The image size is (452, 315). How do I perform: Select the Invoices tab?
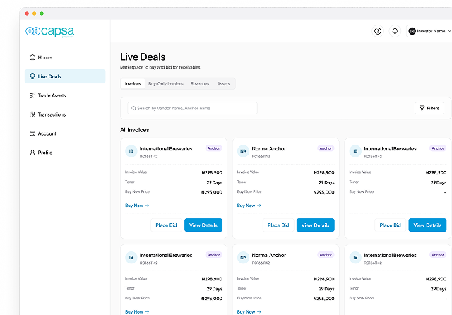pyautogui.click(x=133, y=83)
